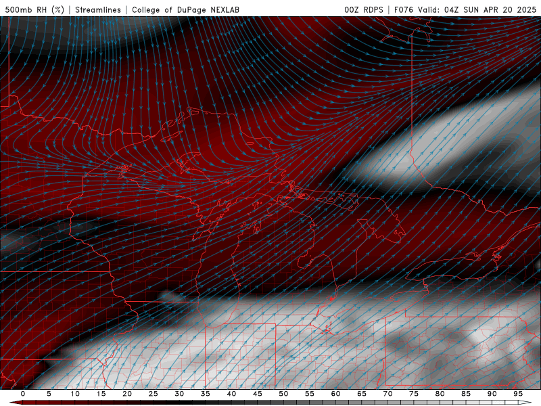
Task: Click the colorbar label '75'
Action: pos(414,394)
